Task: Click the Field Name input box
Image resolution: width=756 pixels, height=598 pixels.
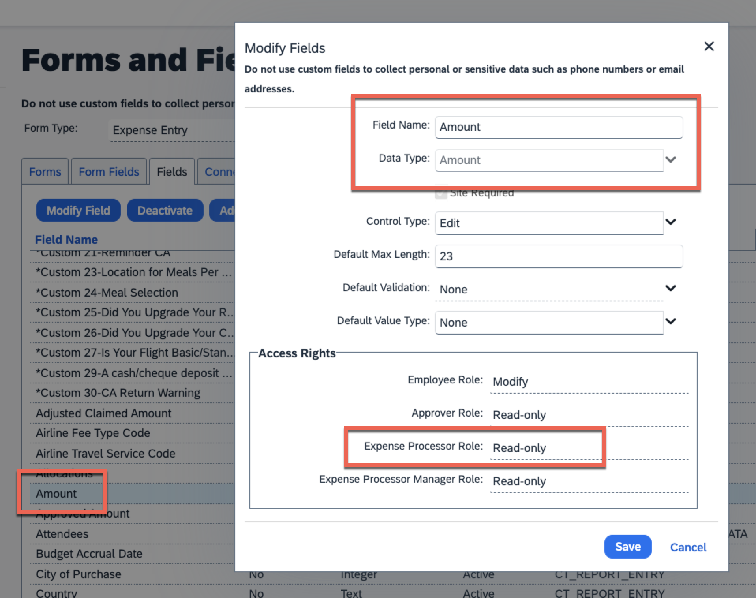Action: tap(558, 127)
